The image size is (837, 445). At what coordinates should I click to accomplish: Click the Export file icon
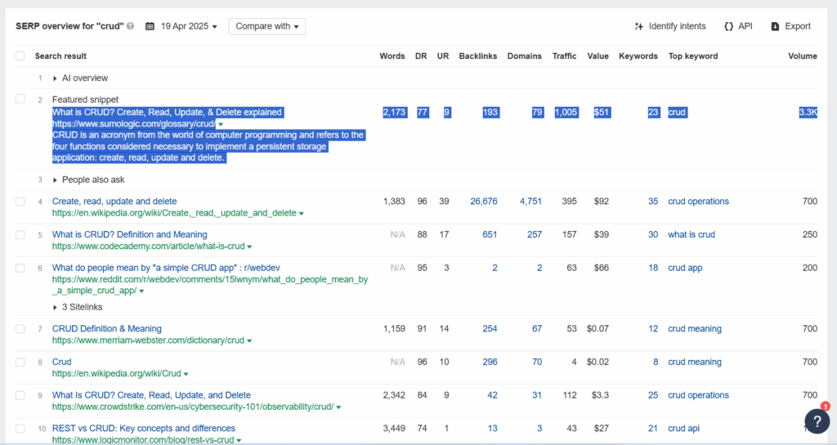(775, 26)
